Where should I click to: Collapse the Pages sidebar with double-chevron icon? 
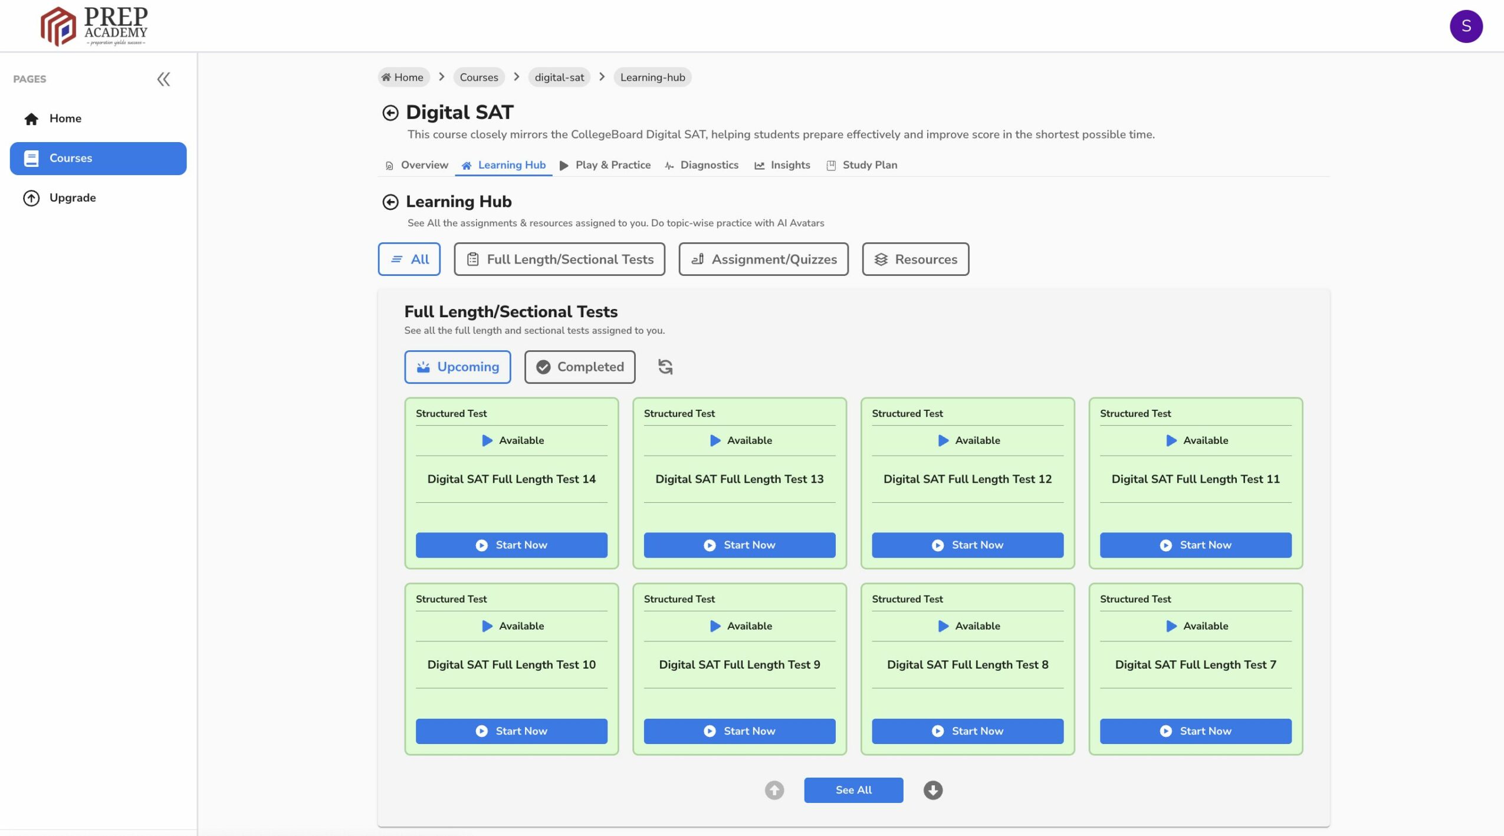pos(163,79)
